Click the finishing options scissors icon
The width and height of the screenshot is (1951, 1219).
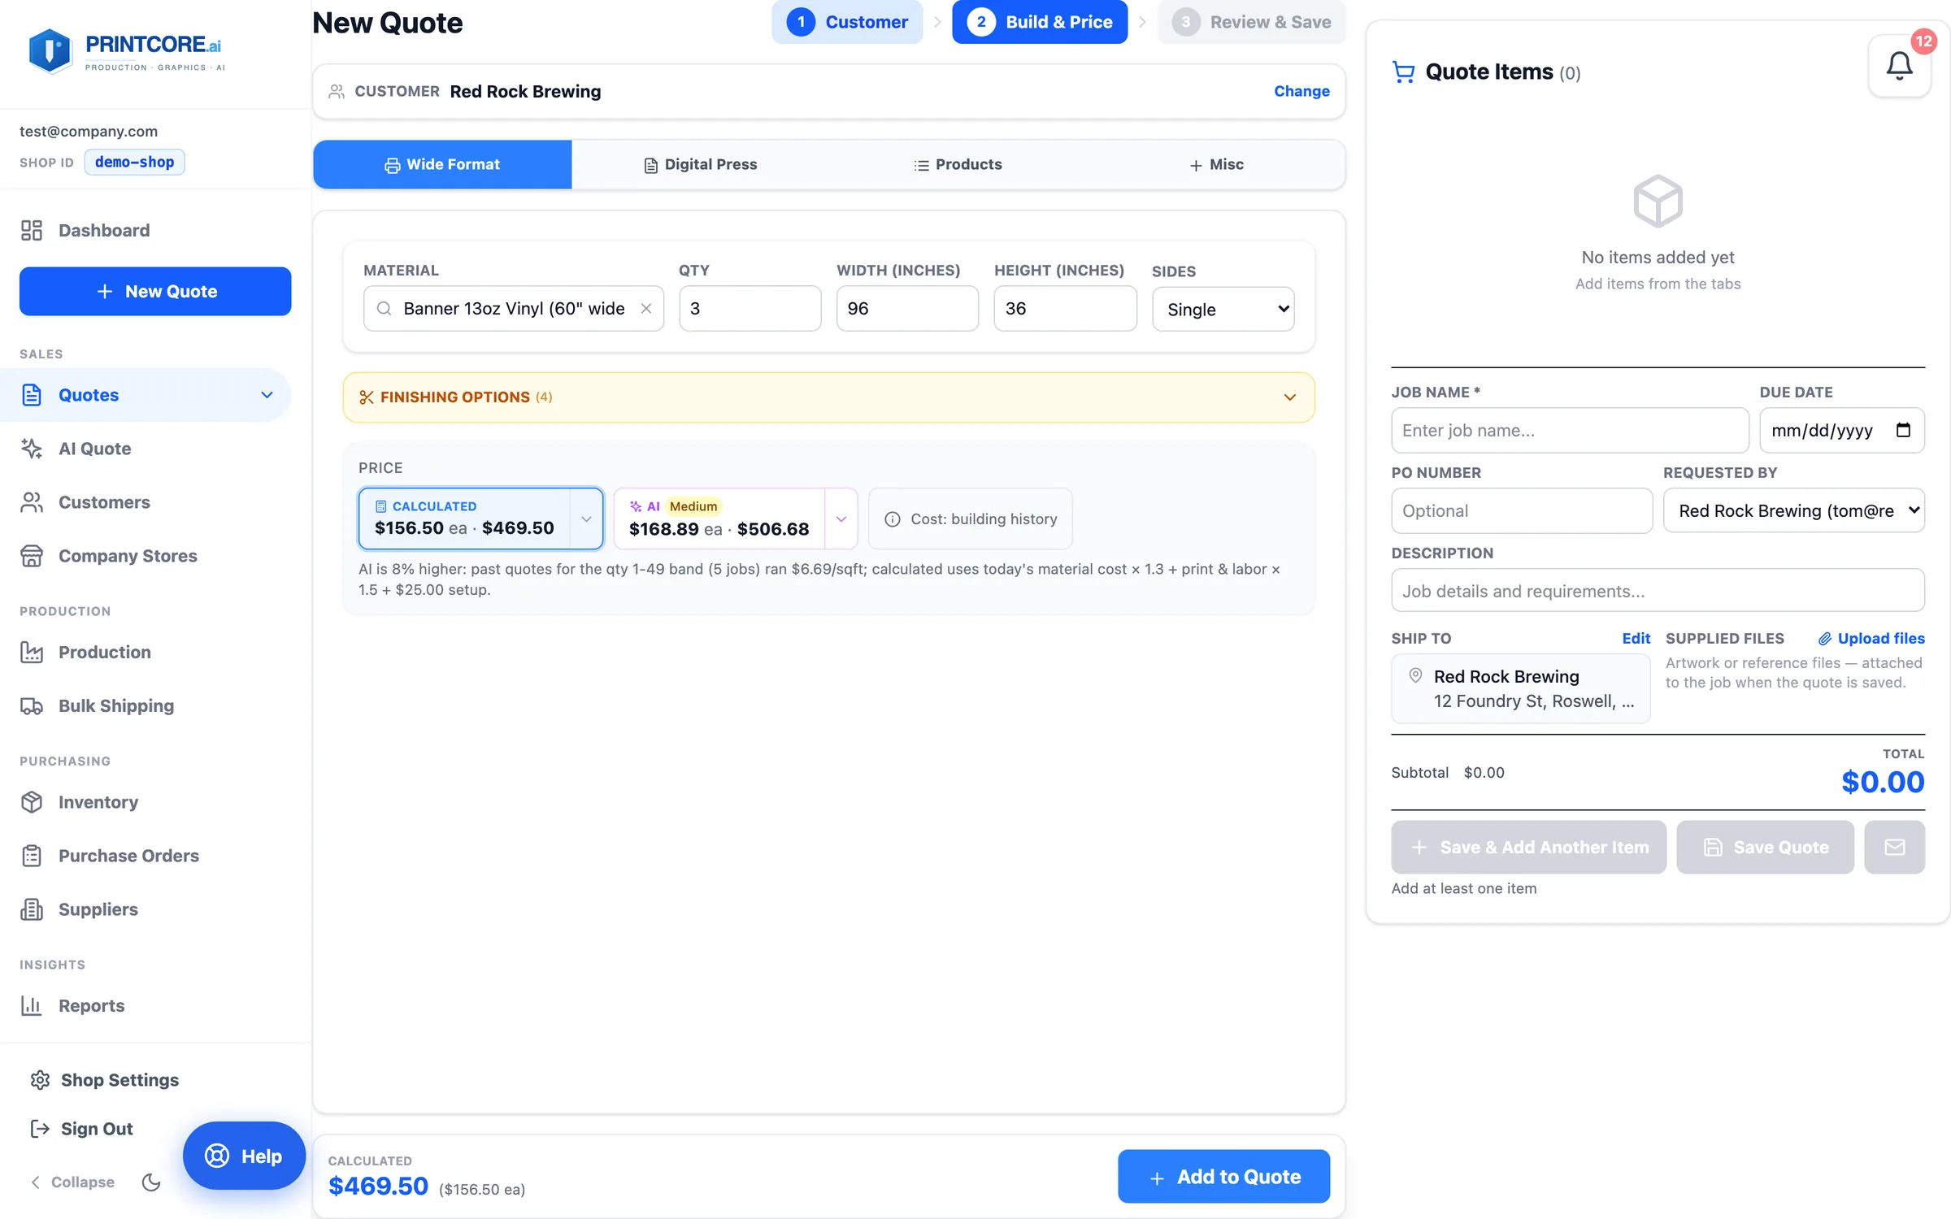click(367, 397)
